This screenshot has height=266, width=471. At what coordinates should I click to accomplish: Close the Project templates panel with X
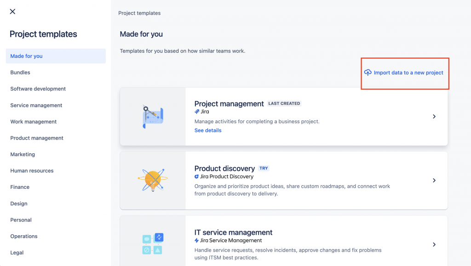pyautogui.click(x=12, y=11)
